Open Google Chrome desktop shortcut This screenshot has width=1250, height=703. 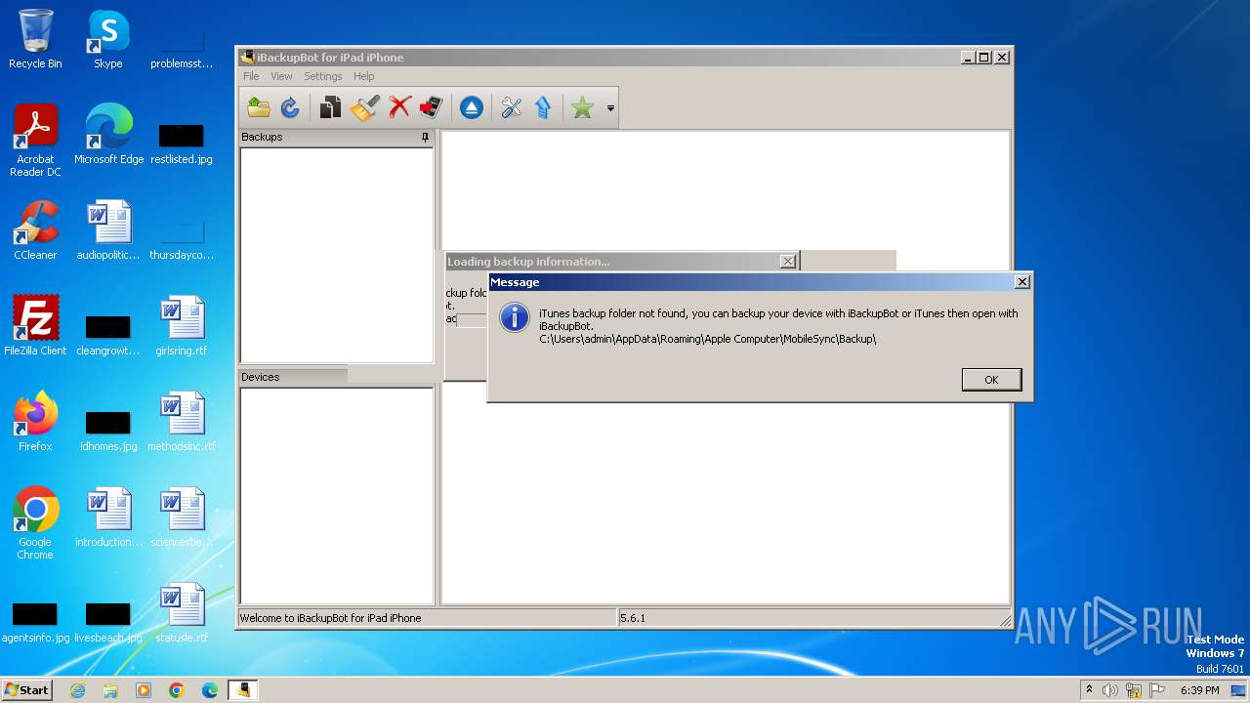pyautogui.click(x=35, y=524)
